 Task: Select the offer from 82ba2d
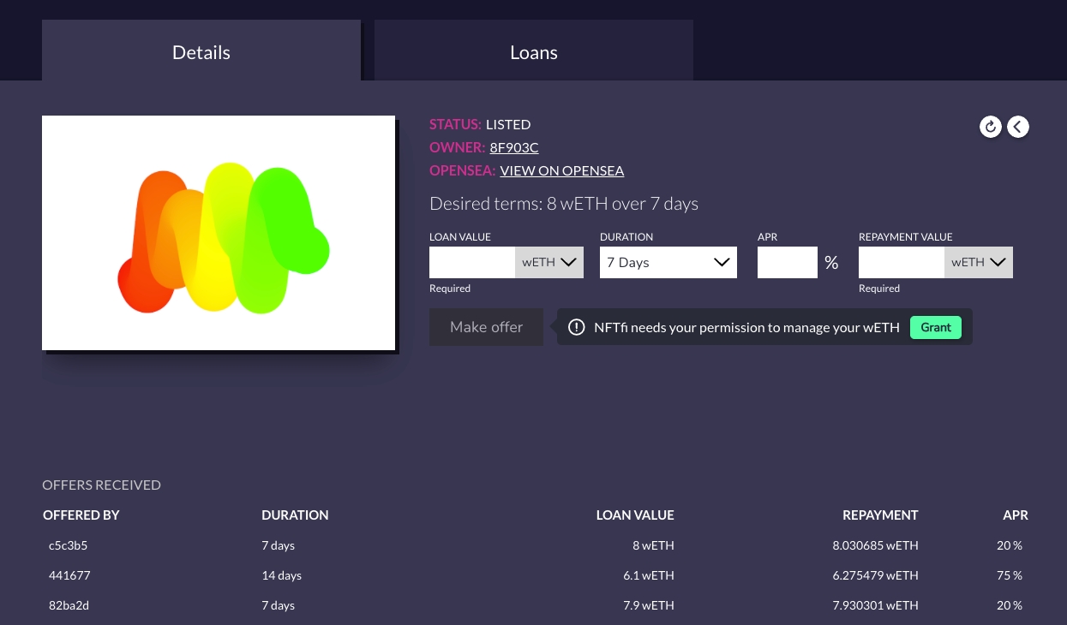(69, 605)
